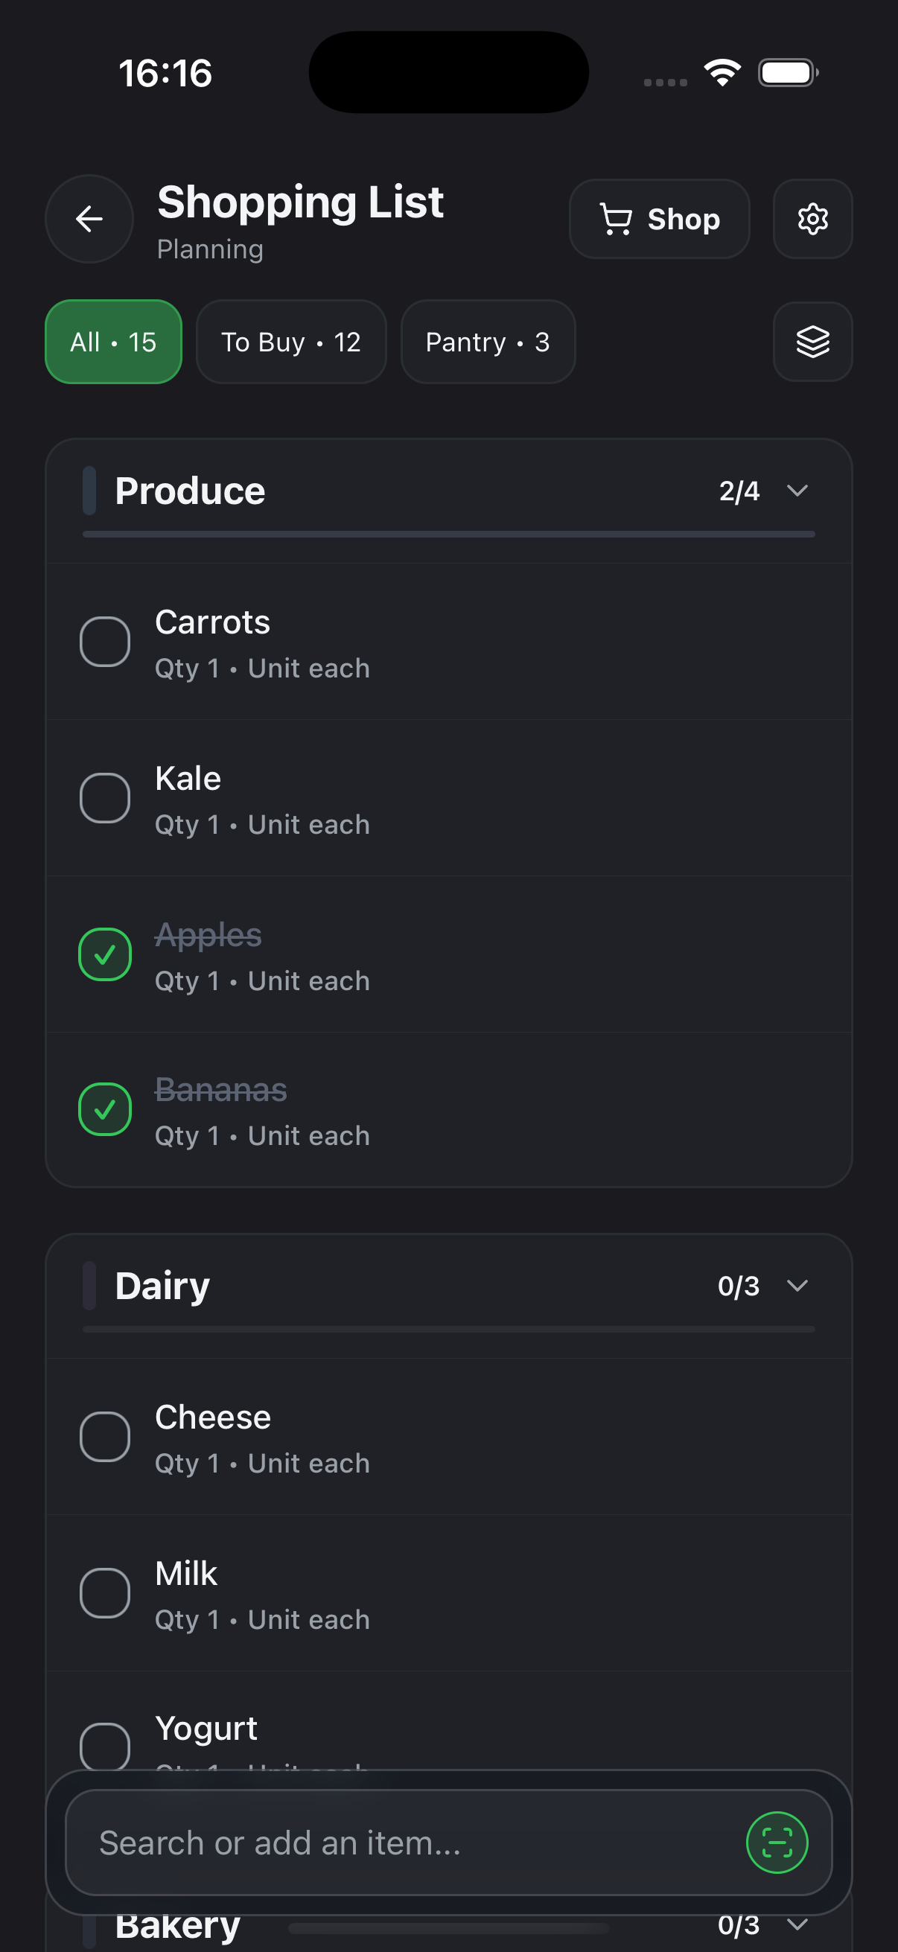
Task: Uncheck the completed Apples item
Action: (104, 954)
